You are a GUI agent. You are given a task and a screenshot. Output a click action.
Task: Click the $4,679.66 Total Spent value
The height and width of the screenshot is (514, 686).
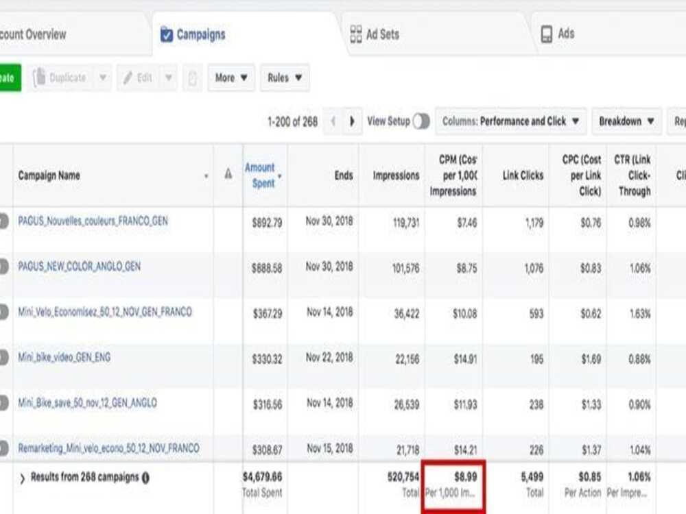(x=263, y=477)
